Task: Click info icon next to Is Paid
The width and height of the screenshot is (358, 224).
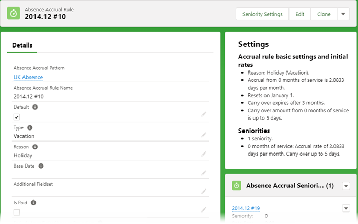Action: [x=32, y=202]
